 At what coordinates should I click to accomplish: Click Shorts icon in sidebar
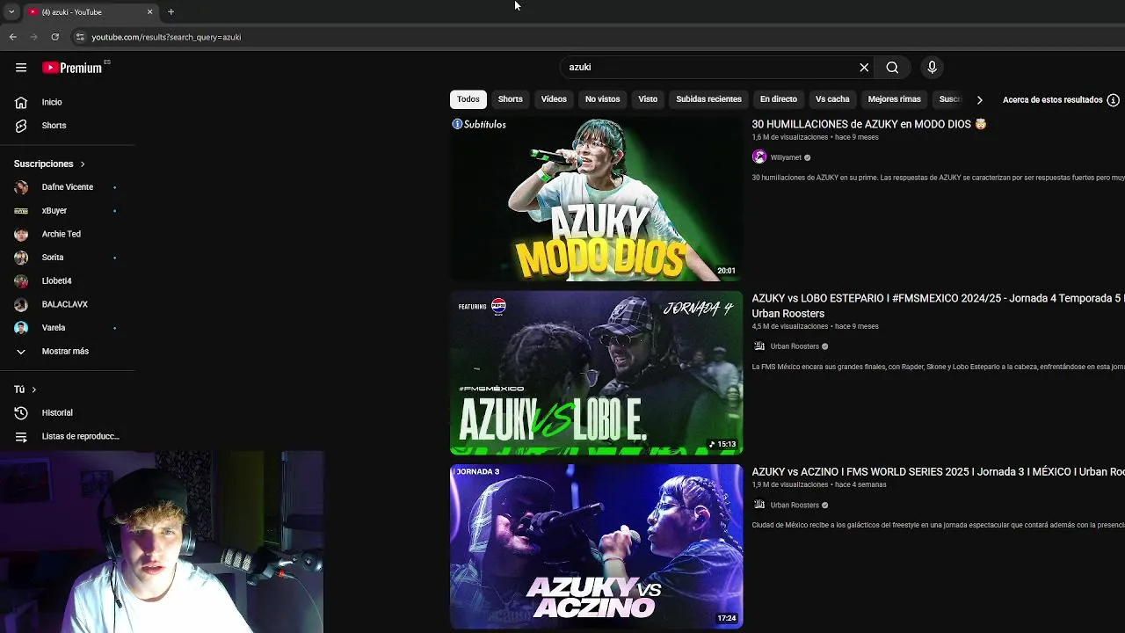click(x=21, y=125)
